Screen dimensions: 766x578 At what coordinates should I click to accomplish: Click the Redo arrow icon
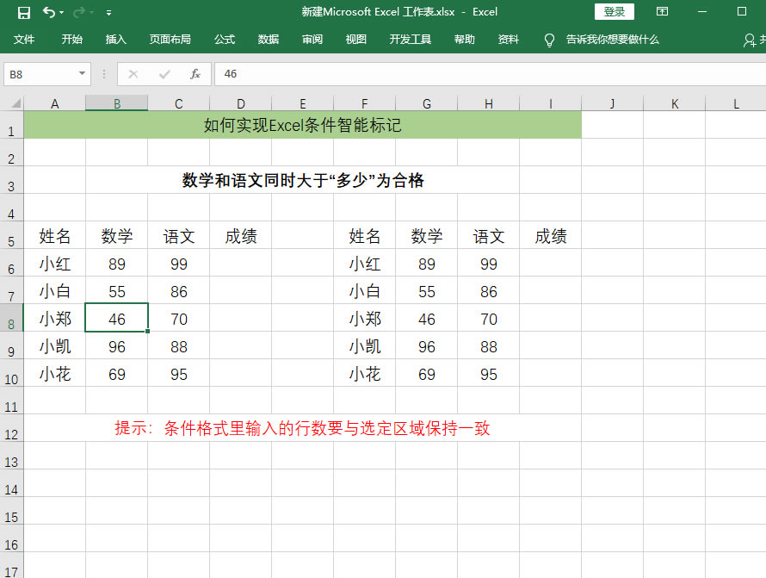[x=79, y=12]
